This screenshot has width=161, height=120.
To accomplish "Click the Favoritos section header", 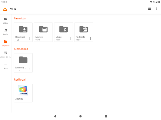I will coord(20,18).
